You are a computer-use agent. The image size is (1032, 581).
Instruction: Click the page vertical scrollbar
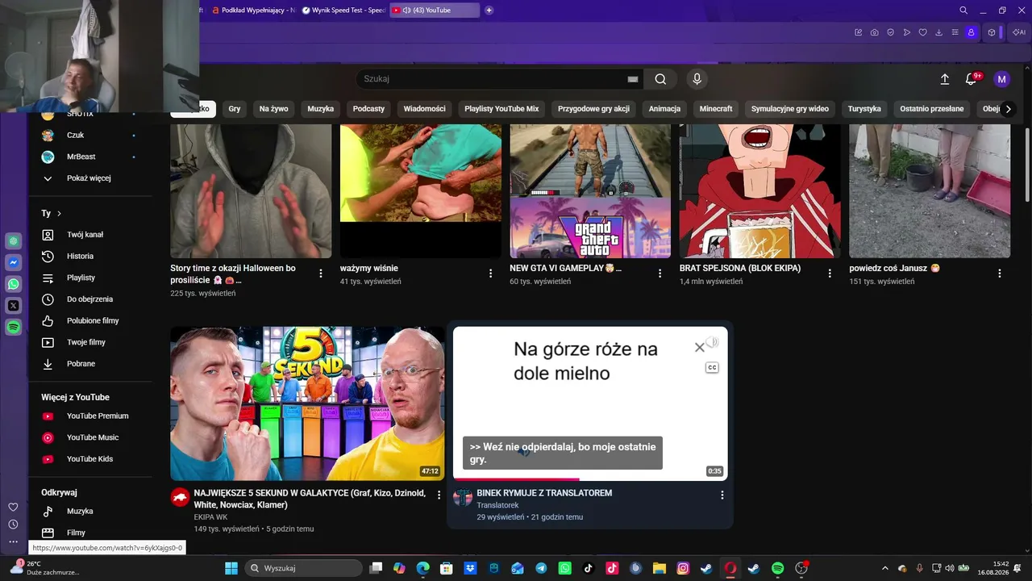tap(1026, 165)
